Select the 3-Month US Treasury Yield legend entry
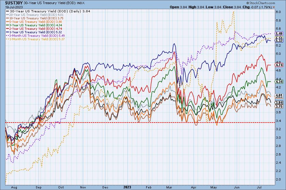This screenshot has width=286, height=190. click(x=35, y=36)
